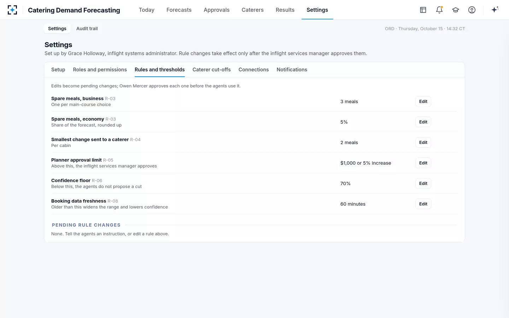Click the '60 minutes' value
Screen dimensions: 509x318
click(x=353, y=204)
